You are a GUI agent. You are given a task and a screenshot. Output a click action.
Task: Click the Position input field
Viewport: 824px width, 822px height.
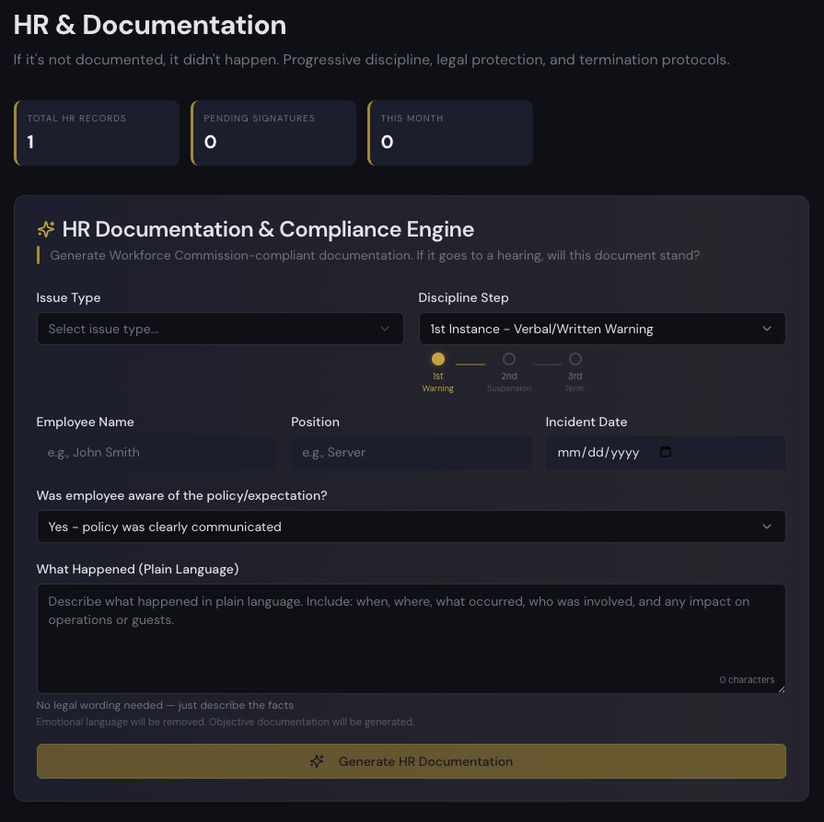[x=411, y=453]
